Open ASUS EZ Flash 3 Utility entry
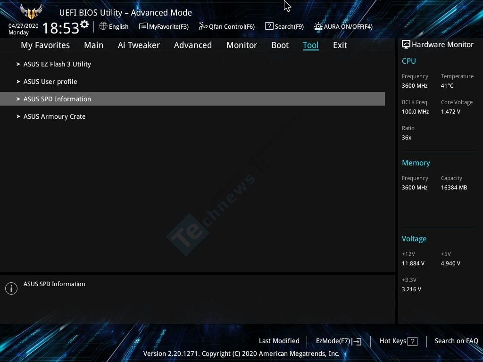The width and height of the screenshot is (483, 362). pyautogui.click(x=192, y=64)
